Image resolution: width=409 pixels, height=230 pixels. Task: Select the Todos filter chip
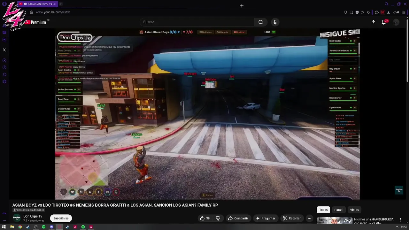tap(323, 210)
